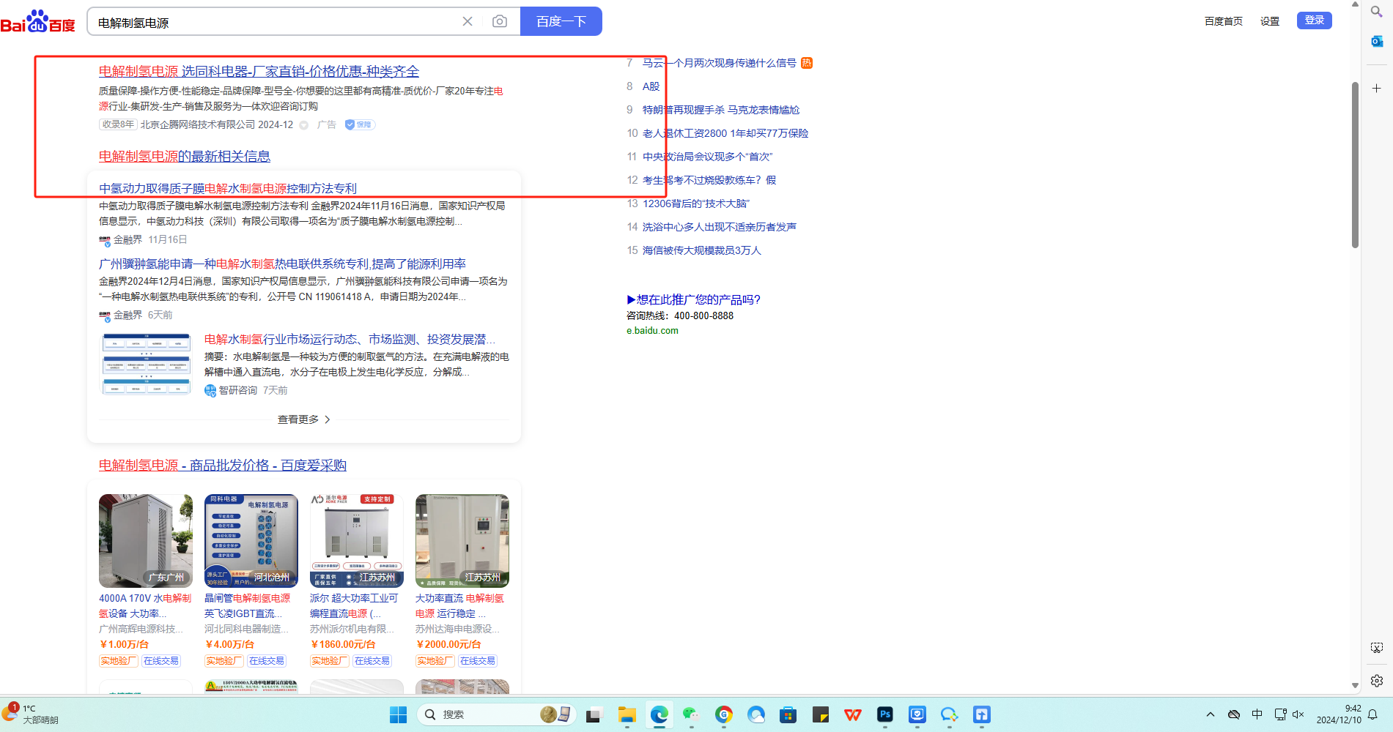Viewport: 1393px width, 732px height.
Task: Toggle the muted volume icon in system tray
Action: (1298, 714)
